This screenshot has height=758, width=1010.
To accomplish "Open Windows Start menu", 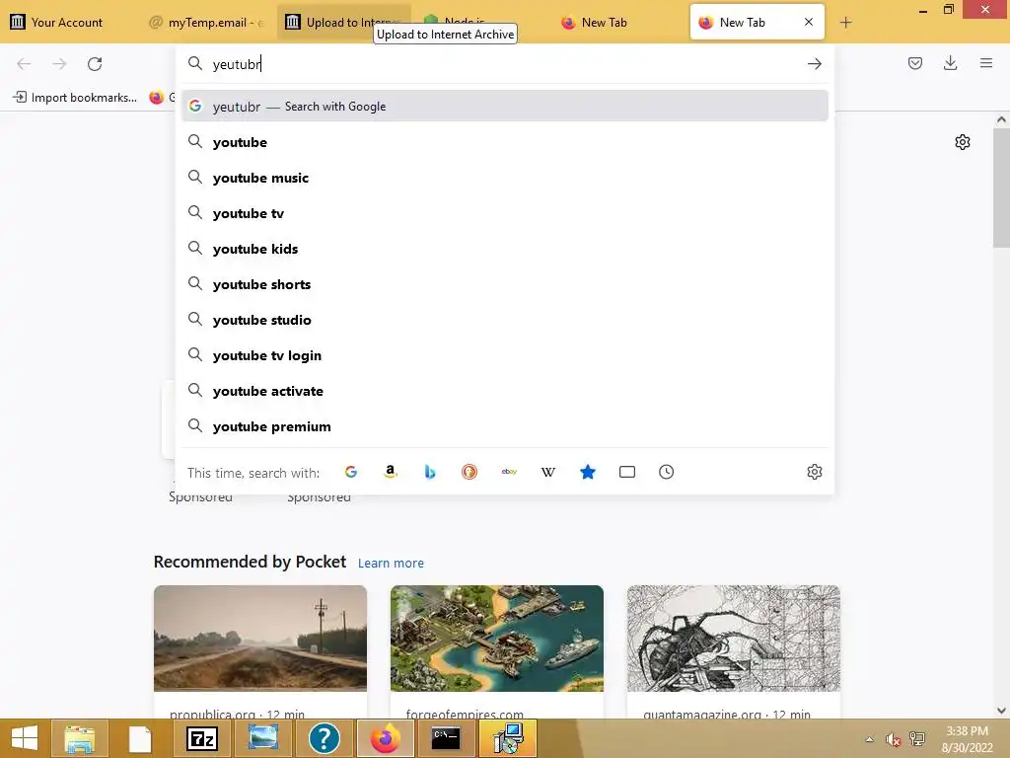I will coord(25,738).
